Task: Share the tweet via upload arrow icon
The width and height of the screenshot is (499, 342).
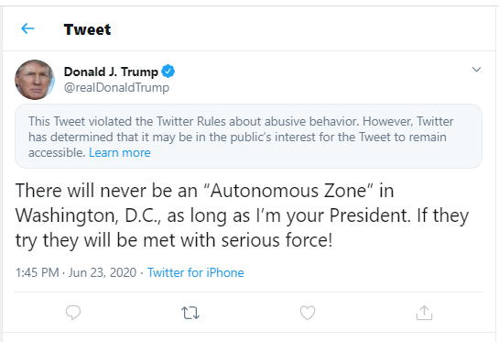Action: pyautogui.click(x=424, y=313)
